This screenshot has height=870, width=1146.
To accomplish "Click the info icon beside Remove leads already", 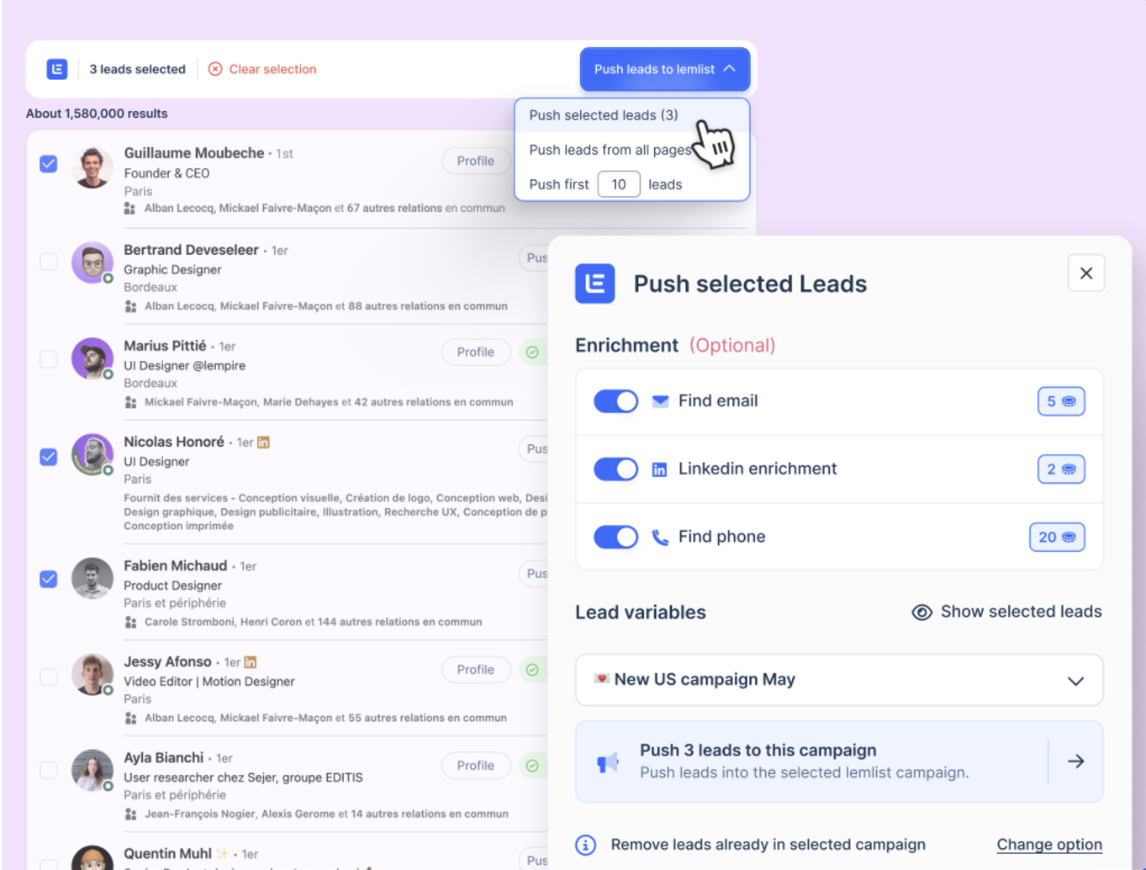I will (586, 845).
